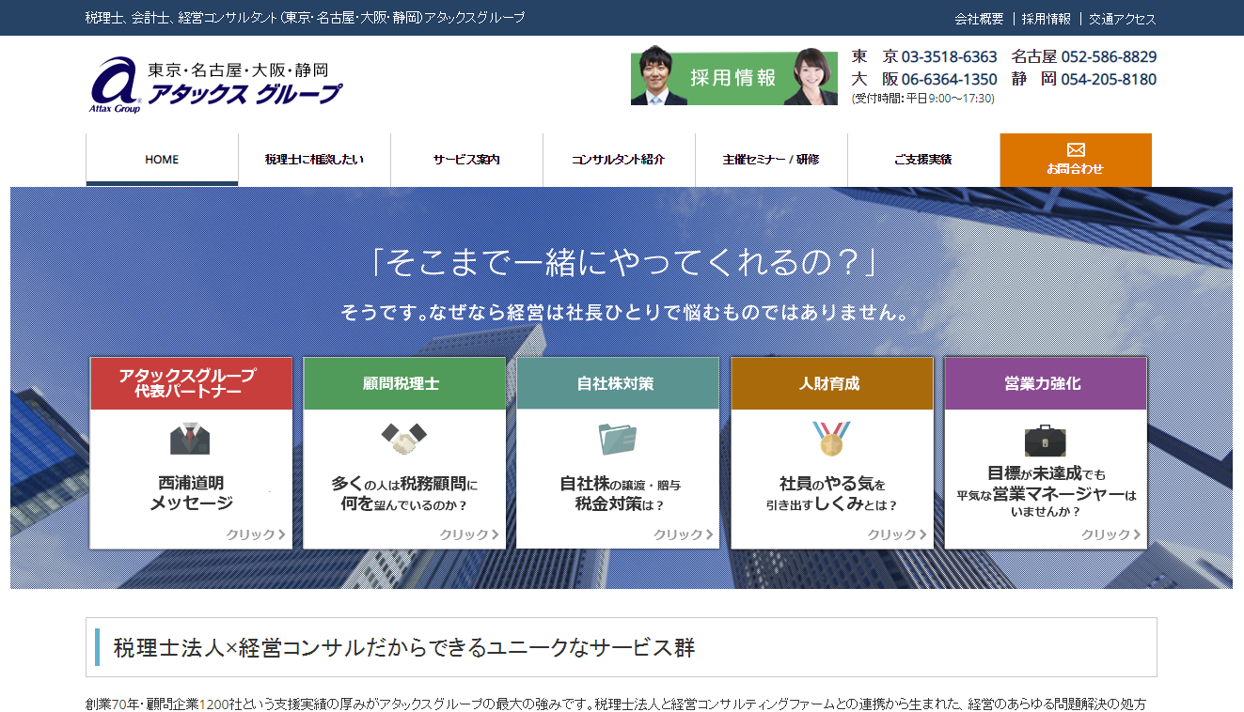Image resolution: width=1244 pixels, height=712 pixels.
Task: Click the briefcase icon in 営業力強化 card
Action: 1045,440
